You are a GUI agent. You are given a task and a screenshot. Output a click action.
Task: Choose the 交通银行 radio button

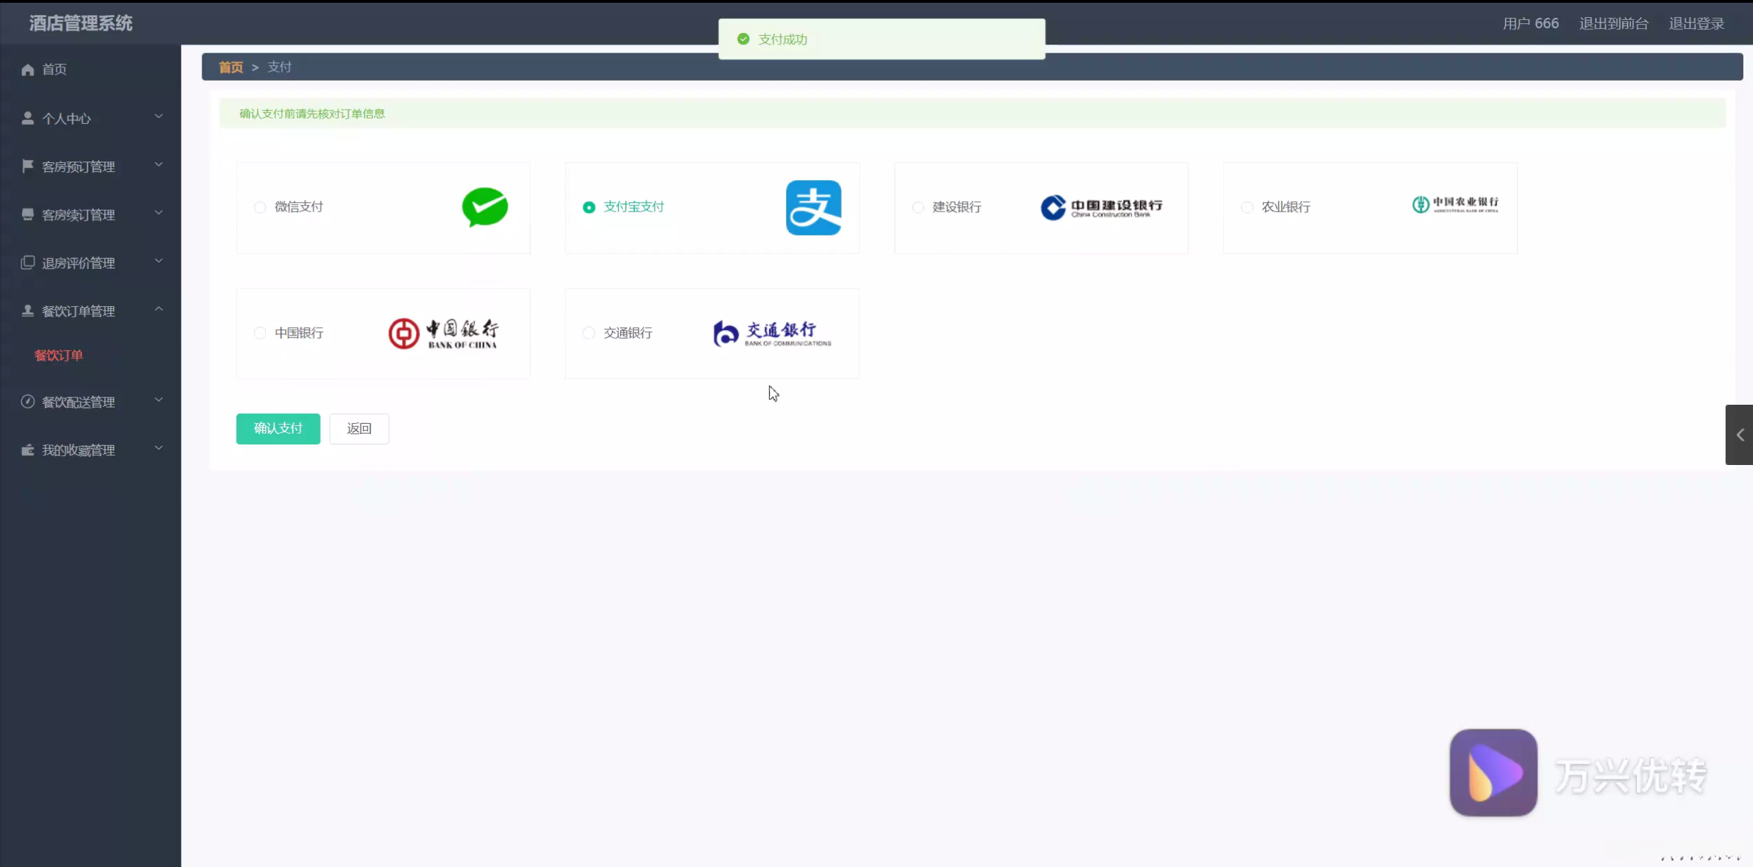(x=589, y=333)
